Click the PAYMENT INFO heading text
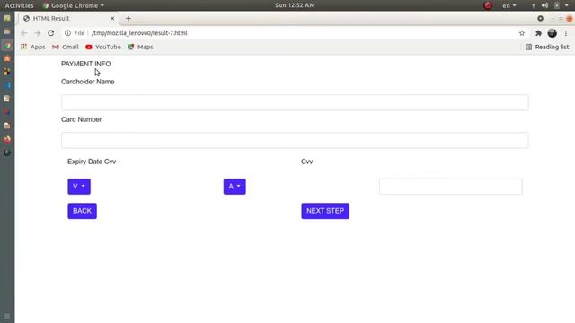Viewport: 575px width, 323px height. 86,64
